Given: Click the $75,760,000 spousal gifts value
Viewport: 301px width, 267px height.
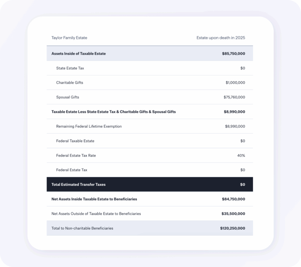Looking at the screenshot, I should click(234, 97).
